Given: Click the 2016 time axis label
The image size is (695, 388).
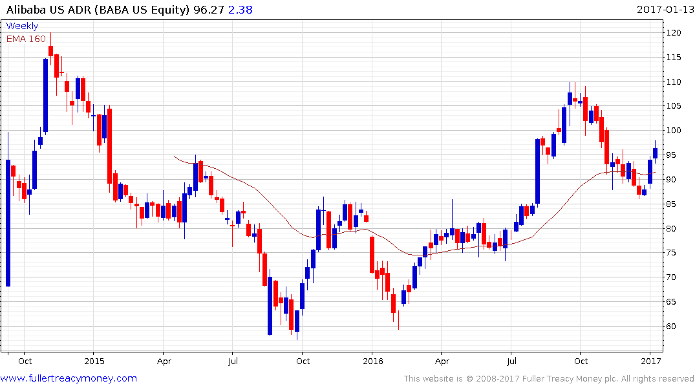Looking at the screenshot, I should 373,361.
